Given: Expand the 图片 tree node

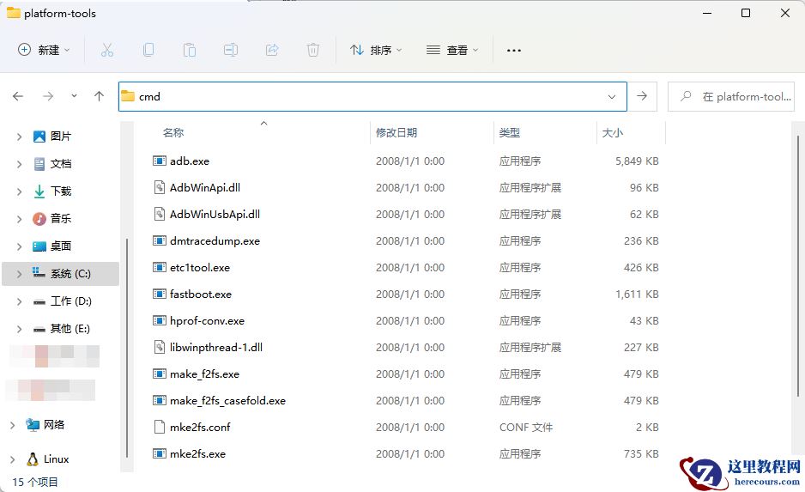Looking at the screenshot, I should tap(19, 137).
